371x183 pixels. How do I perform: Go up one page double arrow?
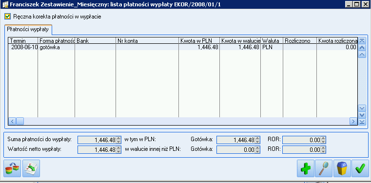[362, 48]
